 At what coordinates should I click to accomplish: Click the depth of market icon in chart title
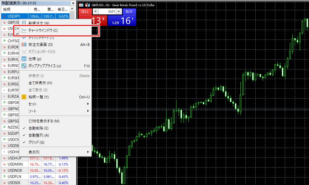pos(81,5)
